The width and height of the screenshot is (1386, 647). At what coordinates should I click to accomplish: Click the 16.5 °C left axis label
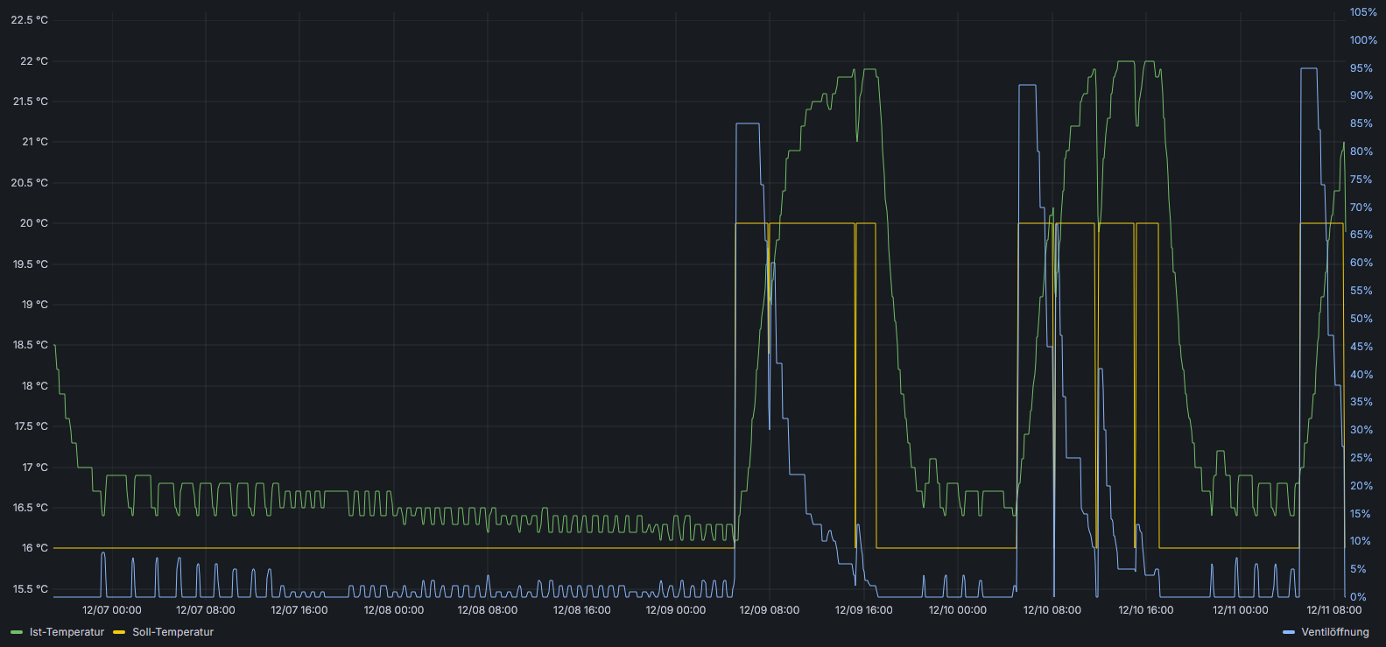click(30, 508)
